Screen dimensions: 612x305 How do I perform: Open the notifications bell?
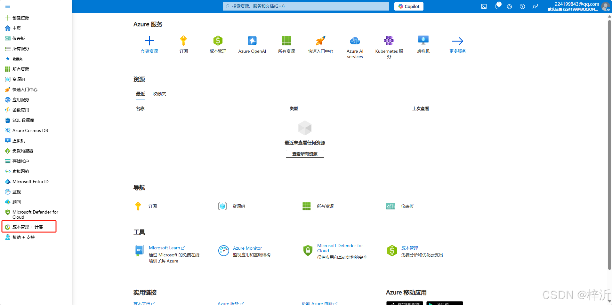tap(497, 6)
